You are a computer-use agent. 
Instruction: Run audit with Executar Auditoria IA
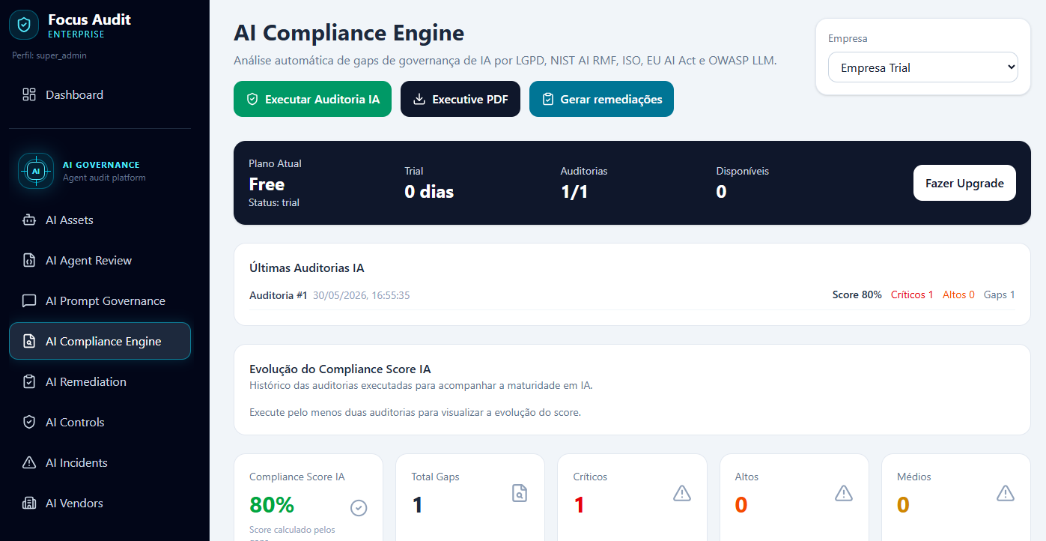point(312,99)
